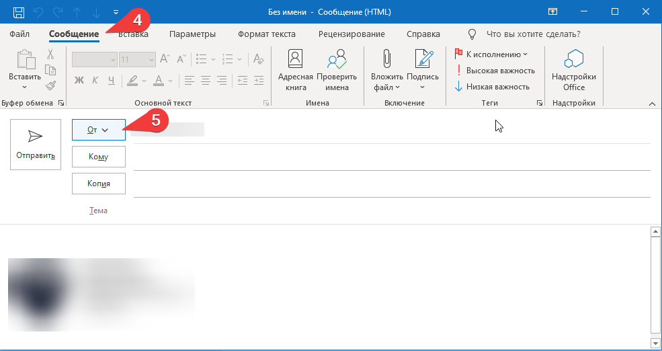Open the Follow Up (К исполнению) dropdown
The image size is (662, 351).
point(491,54)
